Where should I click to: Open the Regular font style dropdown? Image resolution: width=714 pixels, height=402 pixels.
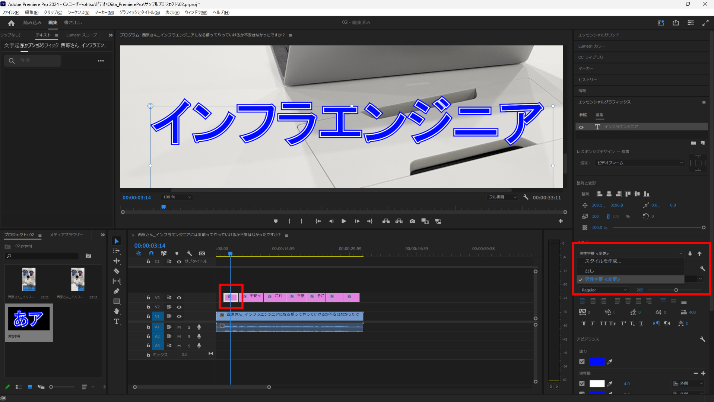(603, 290)
